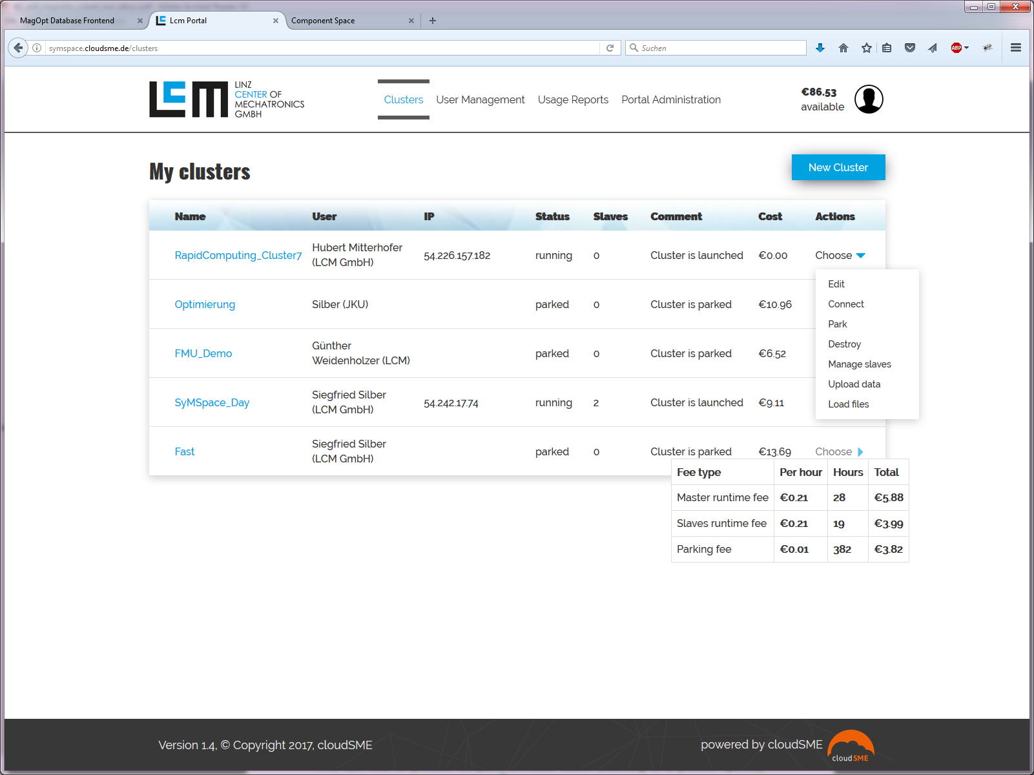Open a new browser tab
Screen dimensions: 1034x775
[433, 21]
